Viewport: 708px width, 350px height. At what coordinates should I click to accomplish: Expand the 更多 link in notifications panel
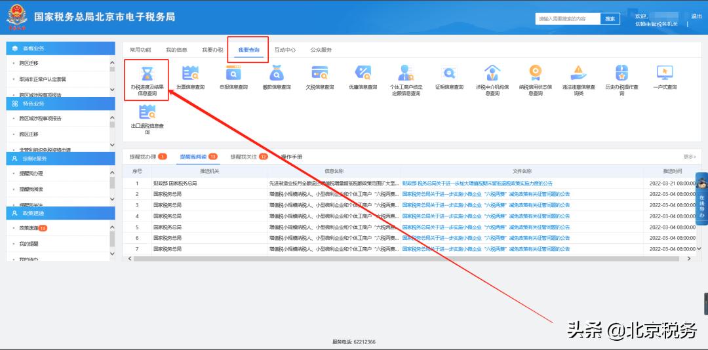(x=689, y=157)
